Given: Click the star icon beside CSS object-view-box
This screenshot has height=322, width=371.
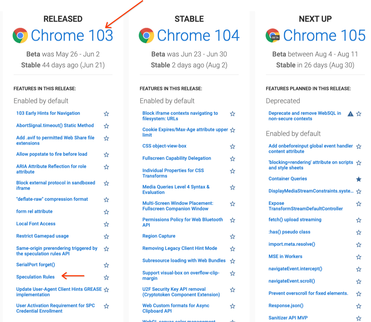Looking at the screenshot, I should (233, 146).
